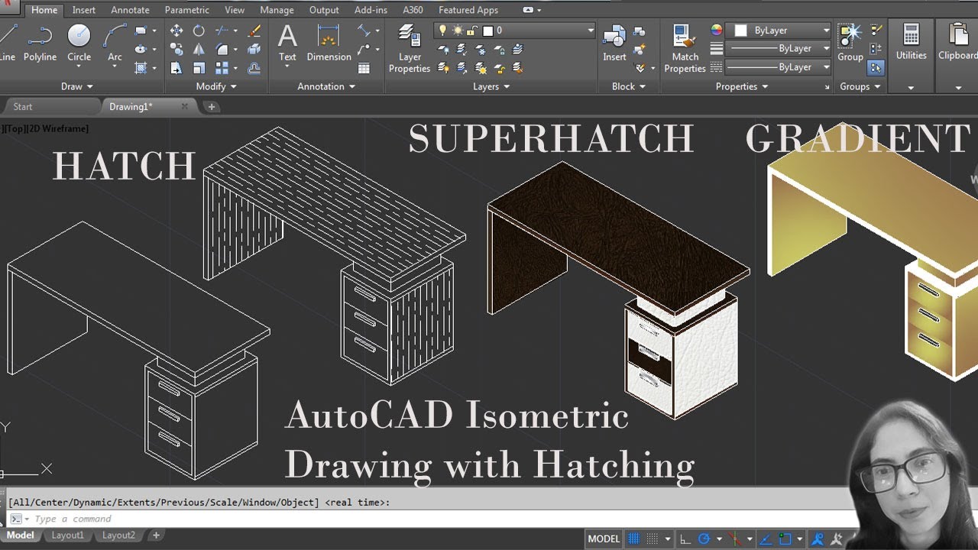The image size is (978, 550).
Task: Toggle polar tracking in status bar
Action: 704,539
